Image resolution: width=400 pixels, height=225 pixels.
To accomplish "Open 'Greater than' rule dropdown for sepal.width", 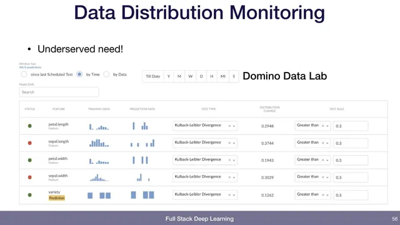I will [312, 177].
